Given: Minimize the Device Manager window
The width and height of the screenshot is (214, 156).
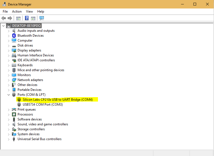Looking at the screenshot, I should point(182,4).
